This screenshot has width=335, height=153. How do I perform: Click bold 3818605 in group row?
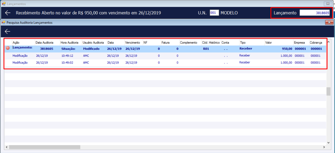click(46, 49)
